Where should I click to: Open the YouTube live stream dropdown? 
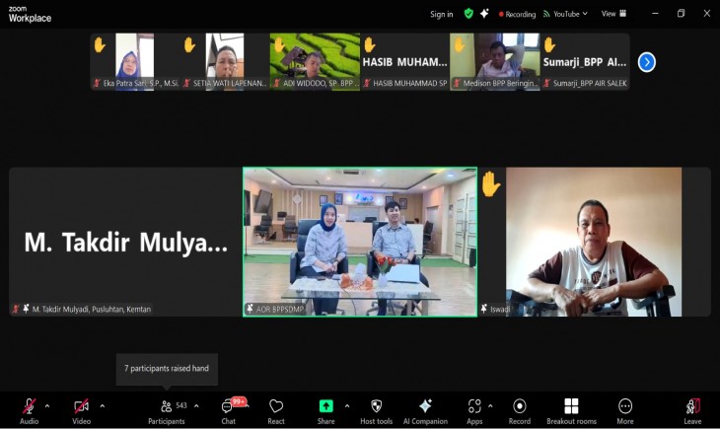coord(565,14)
